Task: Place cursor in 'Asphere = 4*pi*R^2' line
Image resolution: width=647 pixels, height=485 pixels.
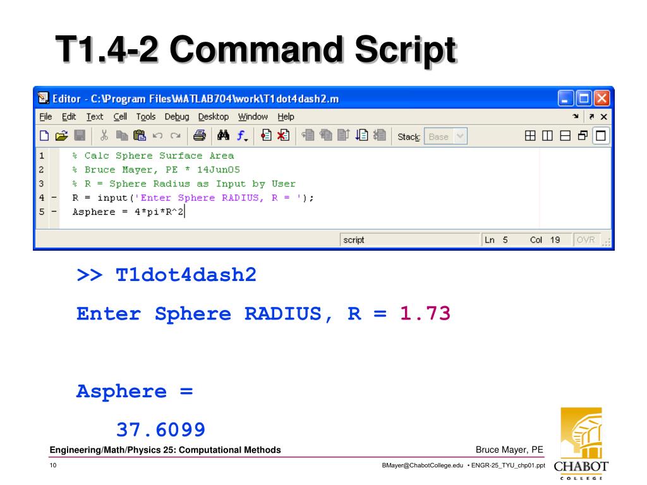Action: 128,212
